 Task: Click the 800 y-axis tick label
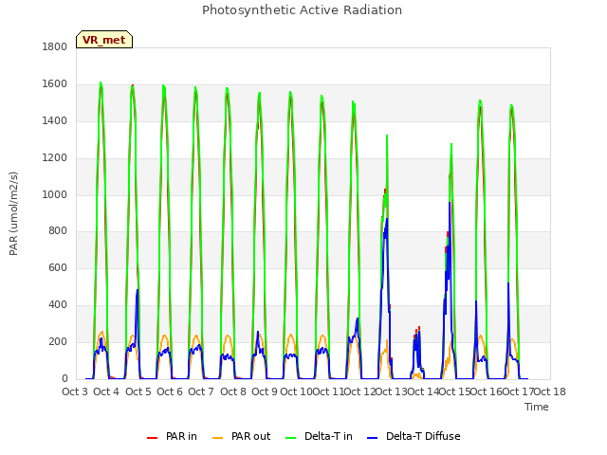pyautogui.click(x=58, y=231)
